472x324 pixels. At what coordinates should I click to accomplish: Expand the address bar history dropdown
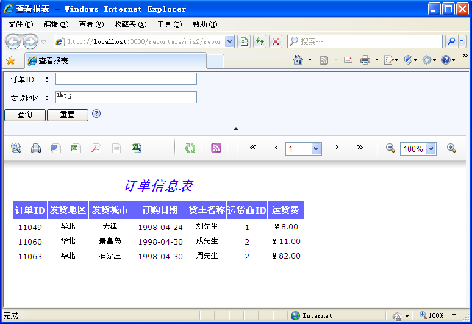(229, 41)
